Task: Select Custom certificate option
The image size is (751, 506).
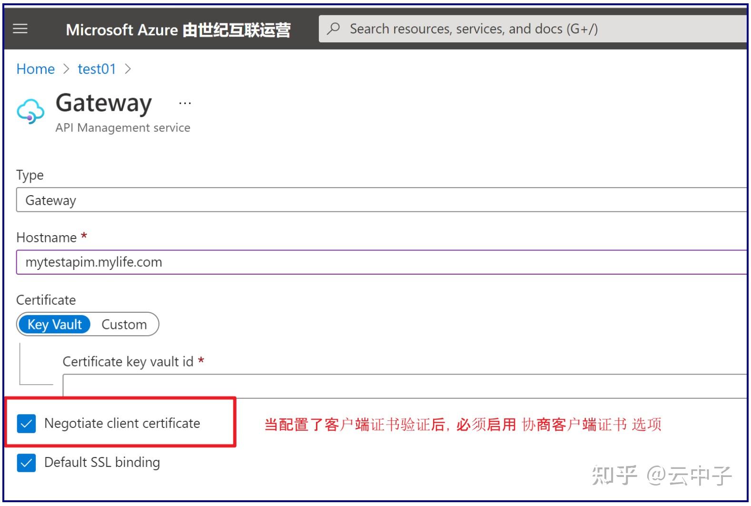Action: (124, 325)
